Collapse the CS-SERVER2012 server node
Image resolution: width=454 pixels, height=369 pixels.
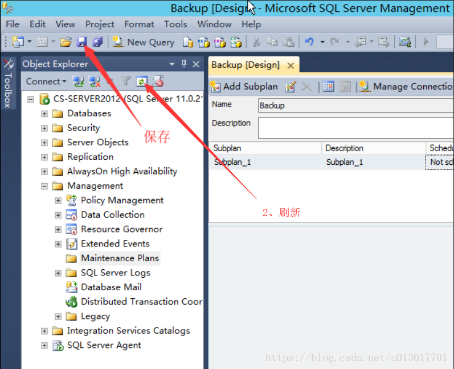coord(30,99)
